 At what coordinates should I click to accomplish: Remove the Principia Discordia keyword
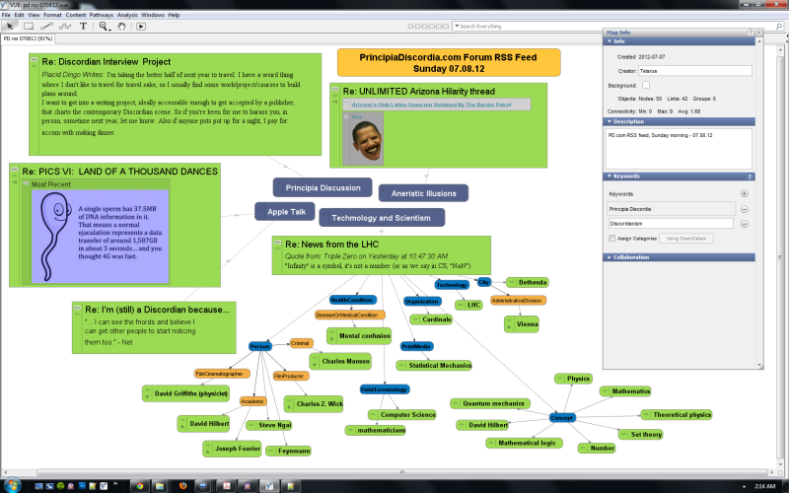745,209
